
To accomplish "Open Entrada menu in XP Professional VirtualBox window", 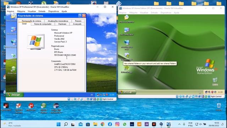I will [42, 11].
